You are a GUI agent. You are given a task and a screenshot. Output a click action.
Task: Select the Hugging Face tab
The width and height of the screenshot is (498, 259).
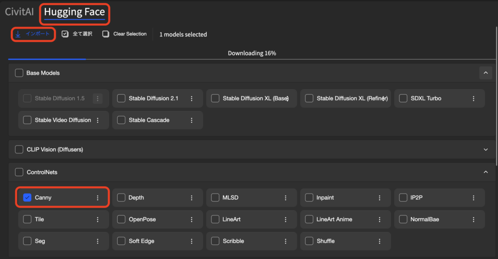(74, 12)
